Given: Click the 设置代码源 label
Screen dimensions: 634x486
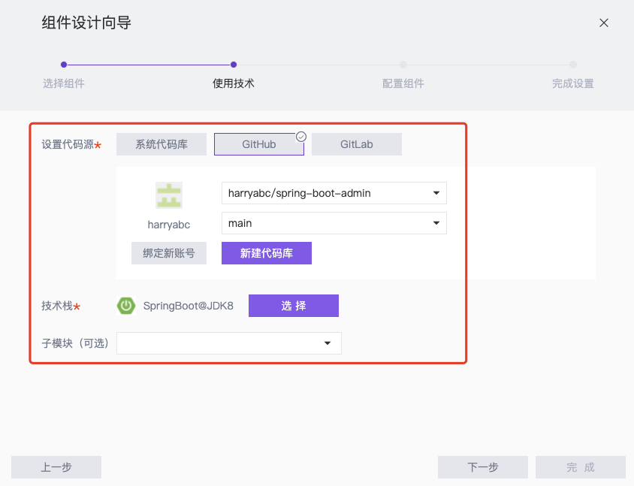Looking at the screenshot, I should coord(68,144).
